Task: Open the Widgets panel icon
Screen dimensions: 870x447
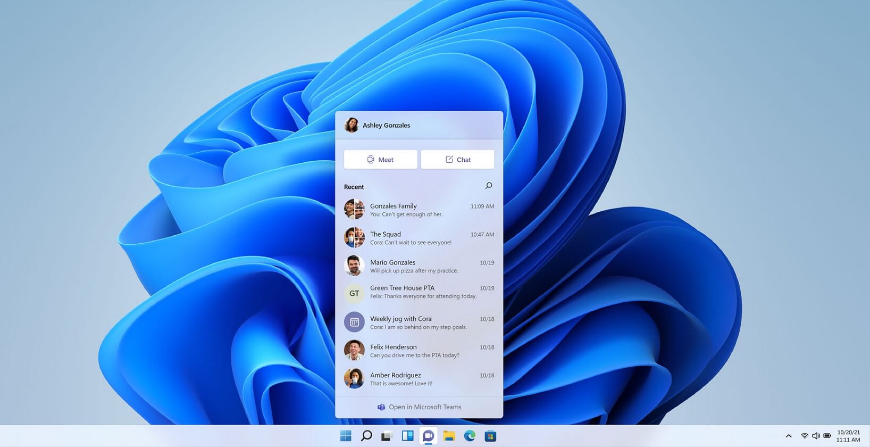Action: (x=408, y=436)
